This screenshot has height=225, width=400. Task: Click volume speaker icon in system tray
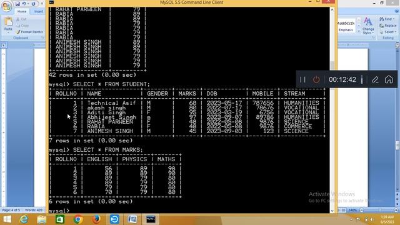372,219
